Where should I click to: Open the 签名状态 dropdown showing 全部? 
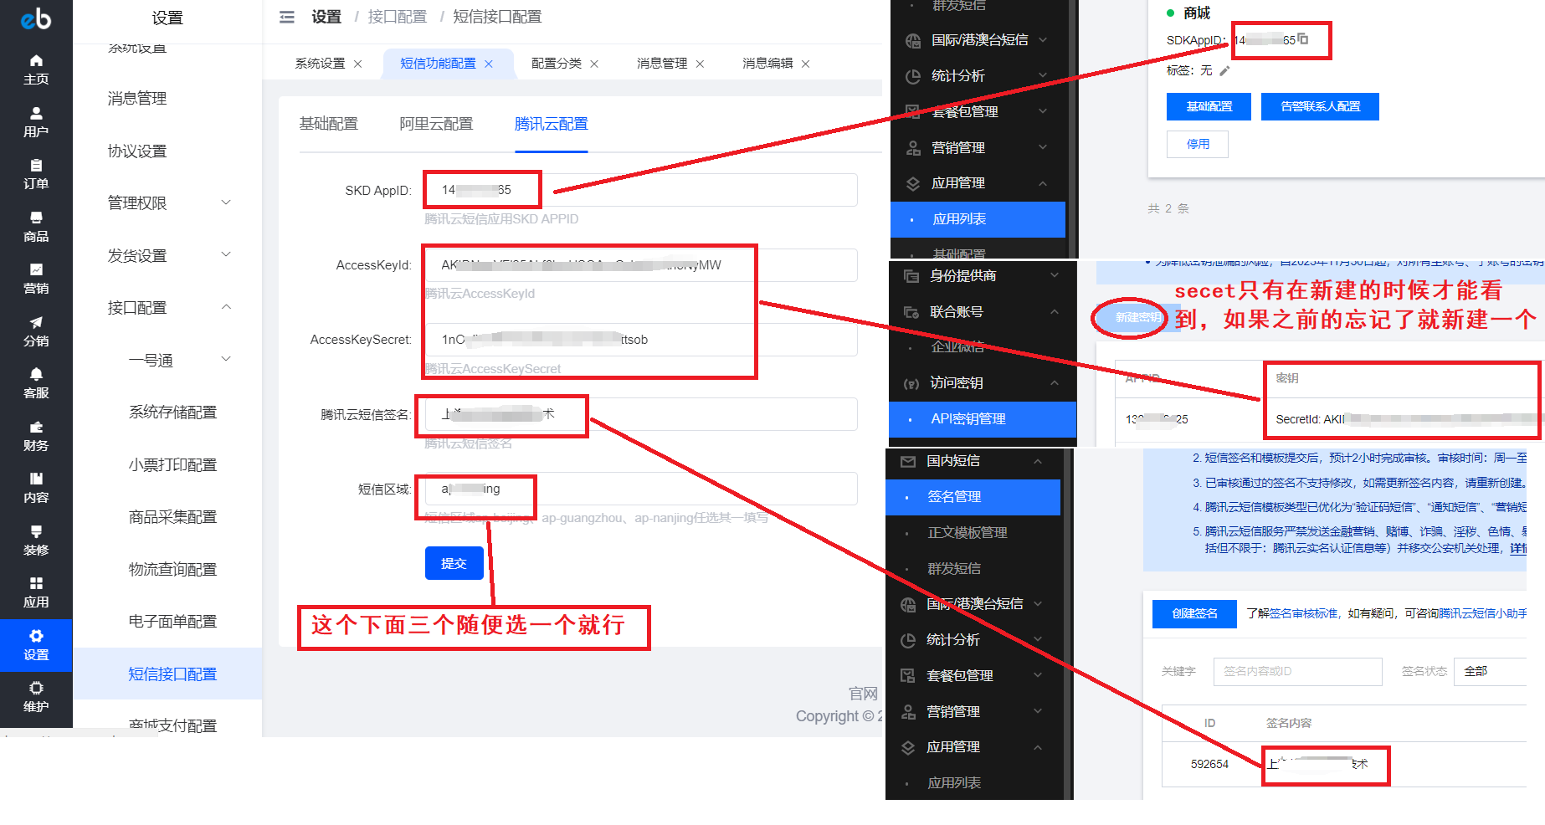[x=1491, y=671]
